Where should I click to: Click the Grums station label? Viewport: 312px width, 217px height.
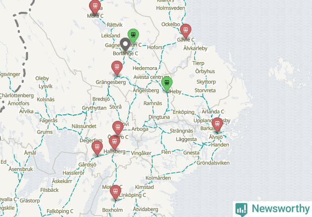click(x=45, y=132)
